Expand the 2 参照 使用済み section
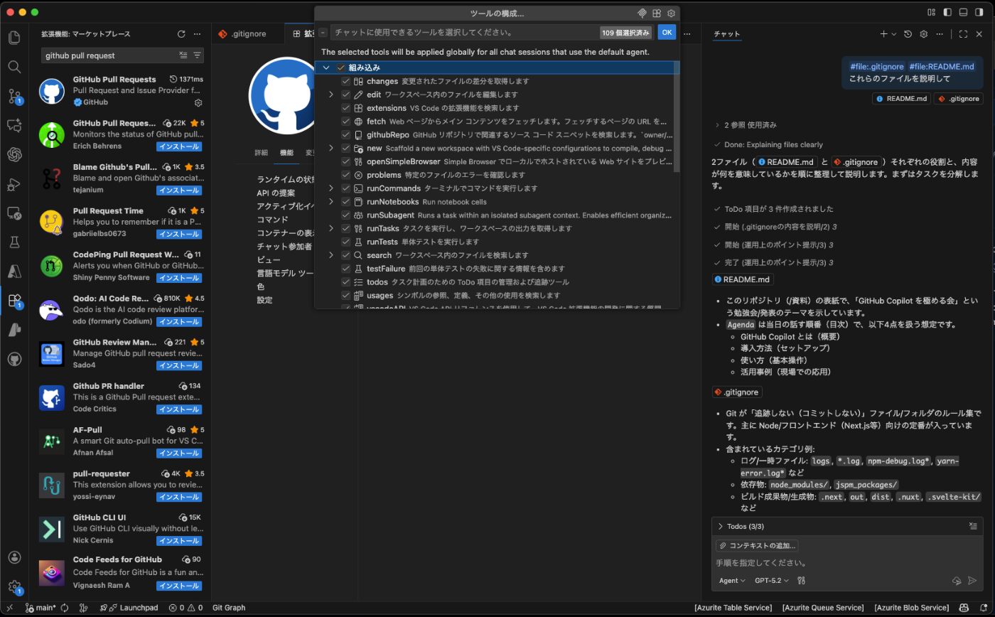 746,125
